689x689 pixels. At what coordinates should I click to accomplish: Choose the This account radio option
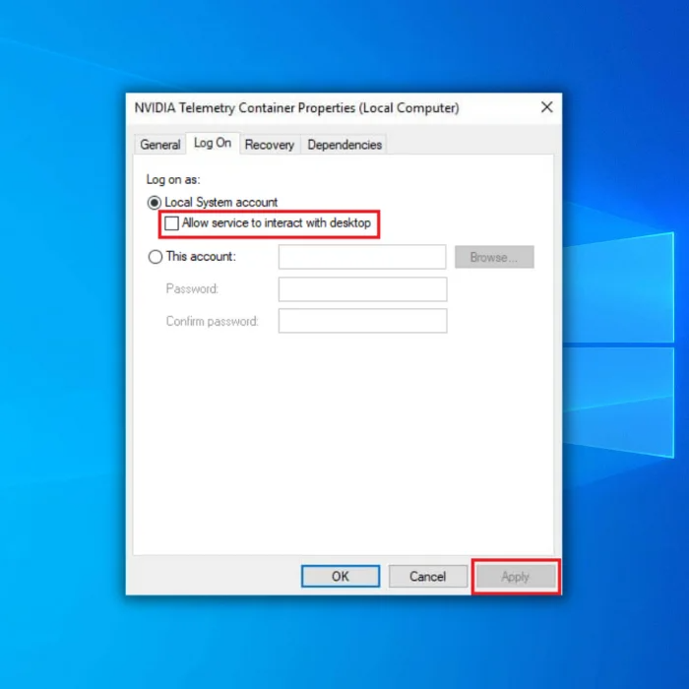tap(156, 257)
